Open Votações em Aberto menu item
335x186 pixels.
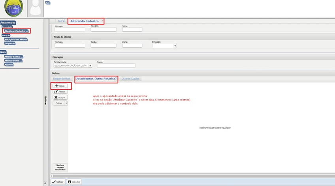16,39
